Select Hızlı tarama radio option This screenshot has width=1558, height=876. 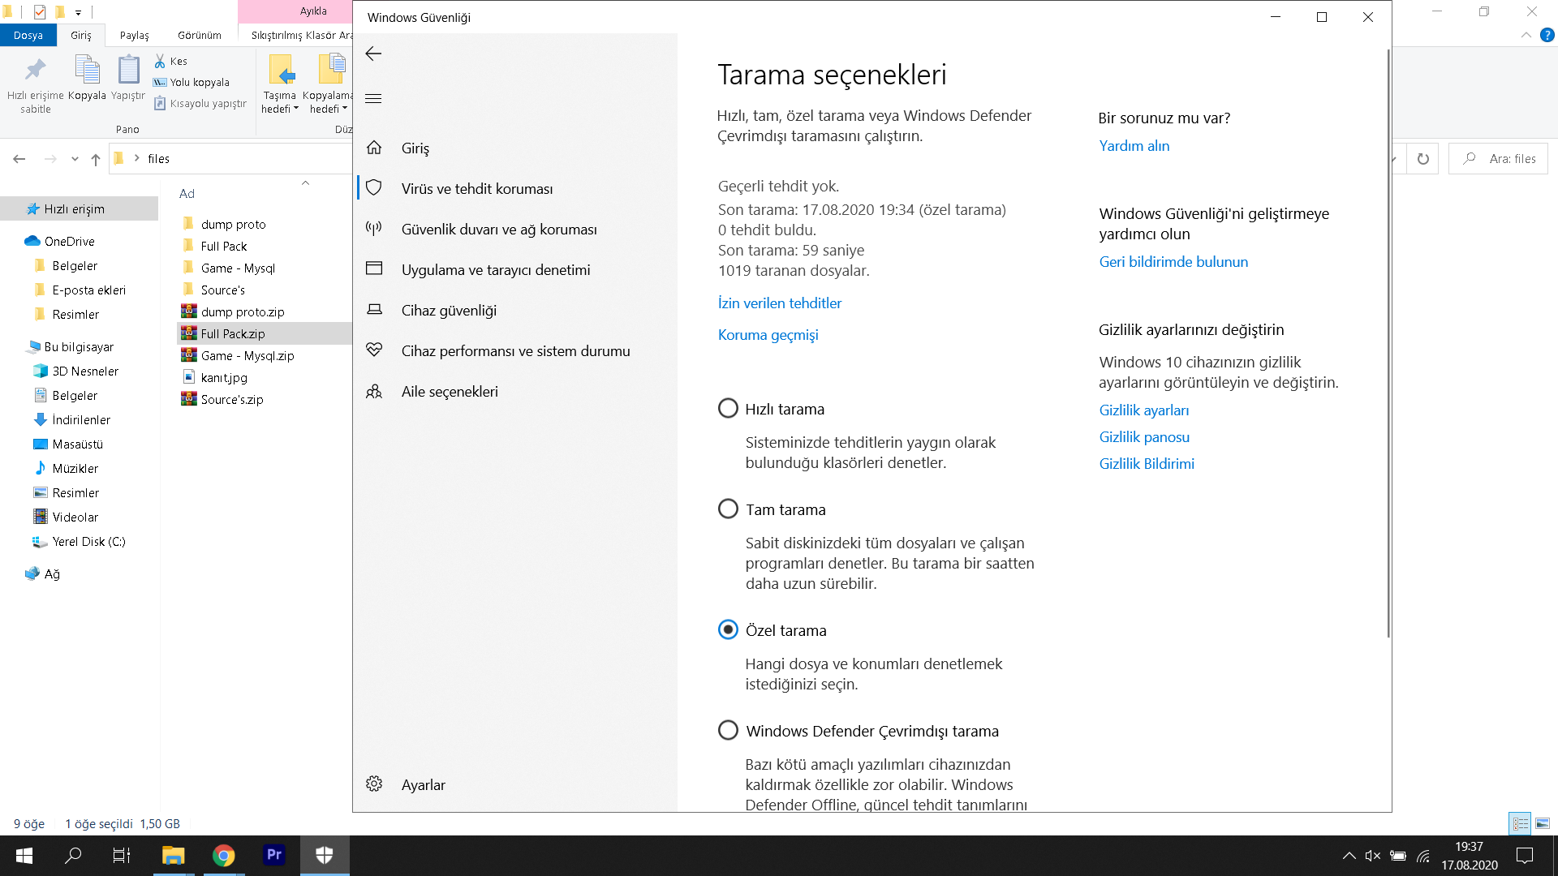pos(728,408)
